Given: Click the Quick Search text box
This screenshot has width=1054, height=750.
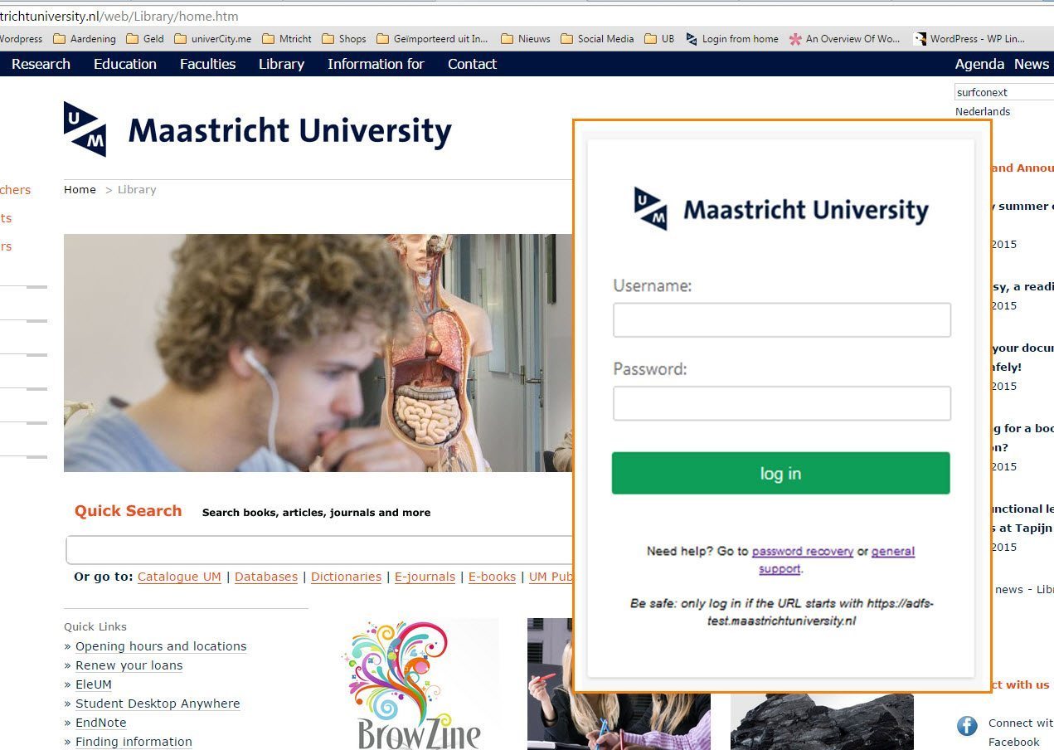Looking at the screenshot, I should click(x=319, y=550).
